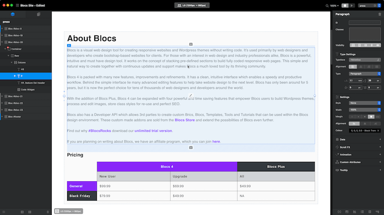Toggle mobile visibility icon
384x215 pixels.
tap(372, 45)
